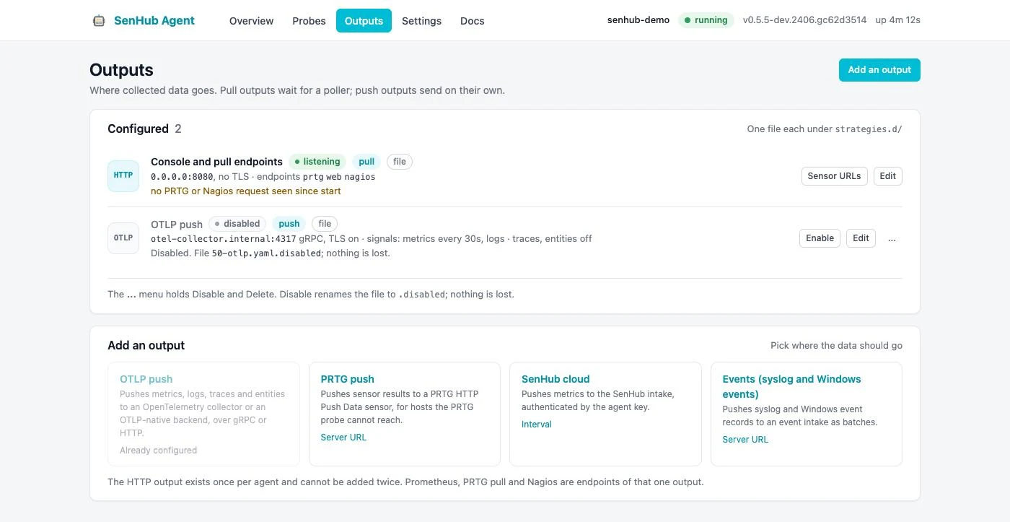Click the OTLP output badge icon
This screenshot has height=522, width=1010.
[123, 238]
